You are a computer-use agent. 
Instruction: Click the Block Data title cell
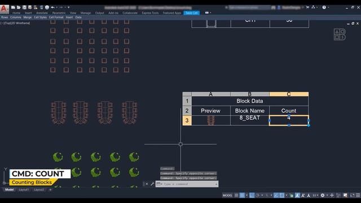(250, 101)
